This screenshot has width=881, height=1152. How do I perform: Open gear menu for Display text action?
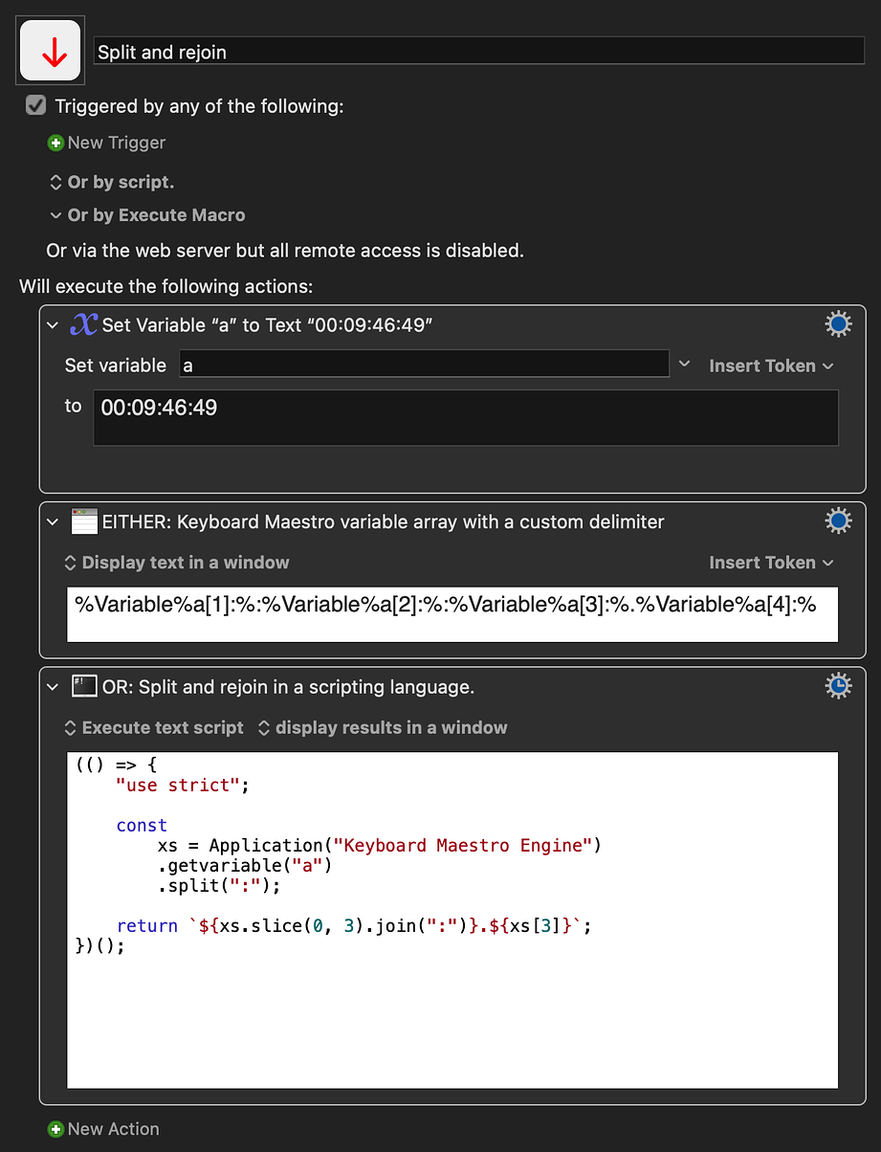coord(838,521)
